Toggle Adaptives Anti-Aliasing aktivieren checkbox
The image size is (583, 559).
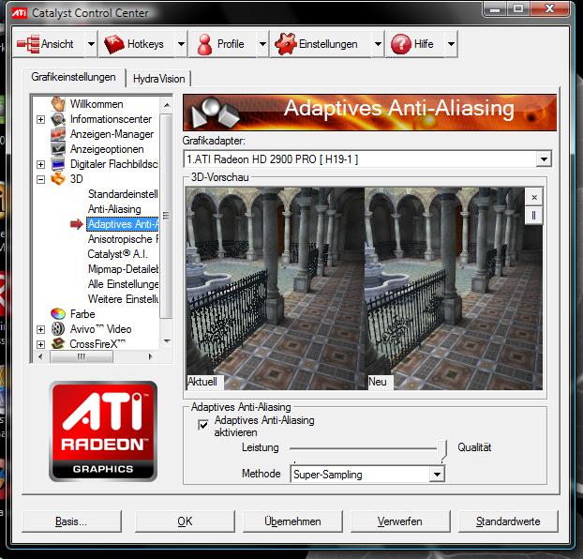[203, 425]
